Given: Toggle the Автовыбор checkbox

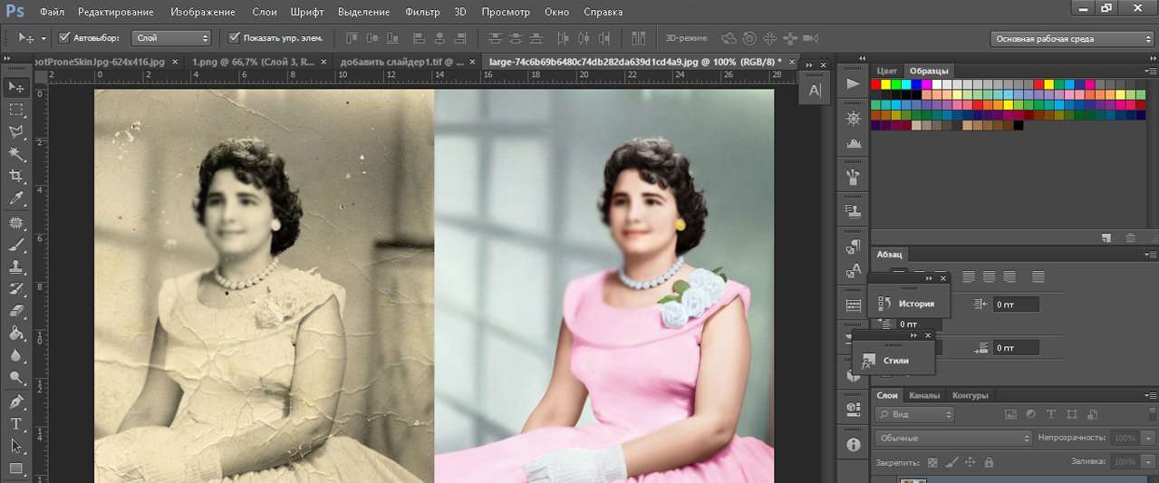Looking at the screenshot, I should pyautogui.click(x=64, y=38).
